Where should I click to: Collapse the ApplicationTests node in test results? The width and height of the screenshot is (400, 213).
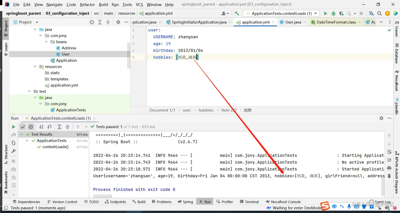27,141
